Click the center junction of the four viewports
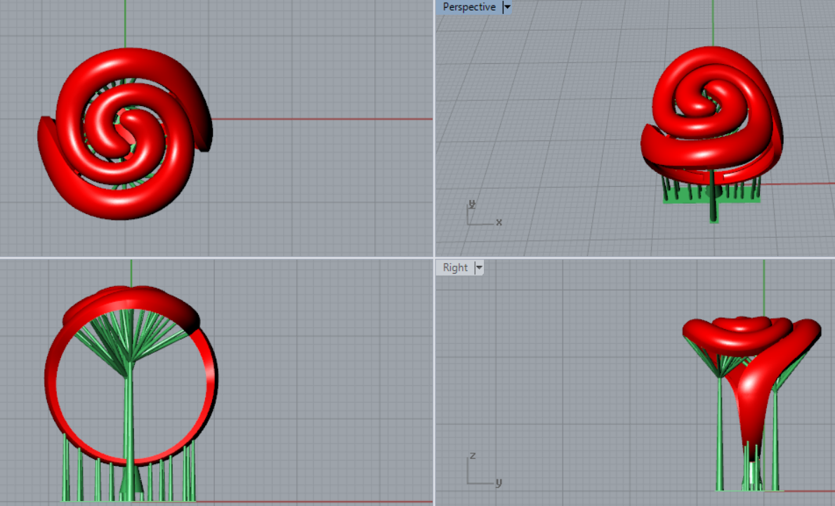Screen dimensions: 835x506 pos(434,258)
